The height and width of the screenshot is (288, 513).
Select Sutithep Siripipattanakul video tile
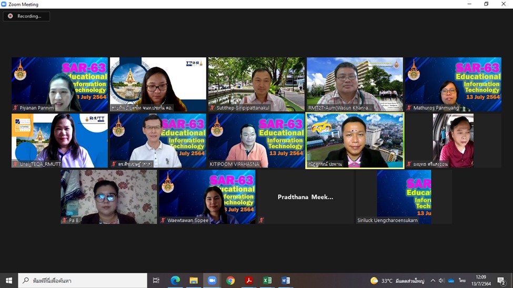pyautogui.click(x=256, y=84)
